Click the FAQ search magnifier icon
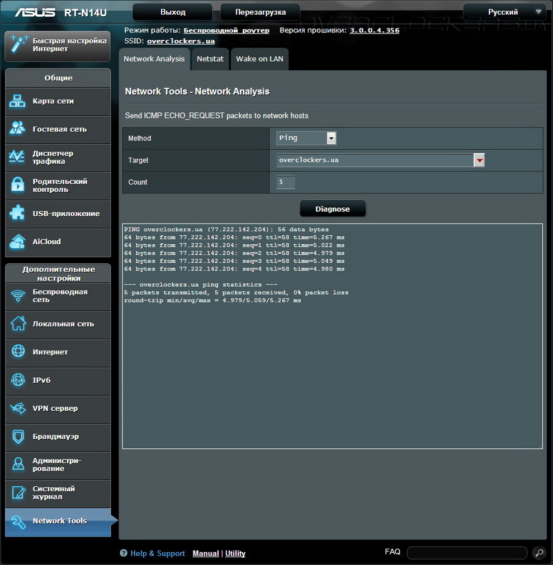 tap(538, 553)
